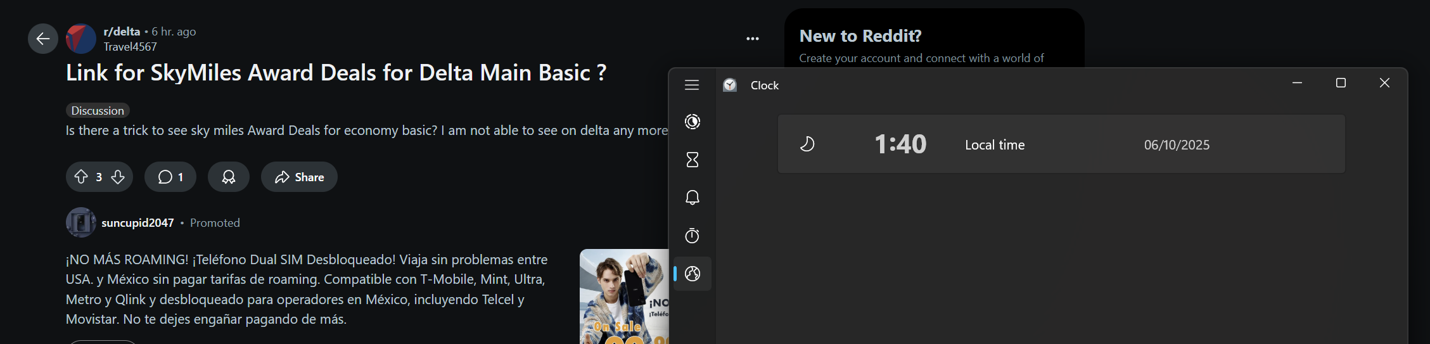Viewport: 1430px width, 344px height.
Task: Minimize the Clock window
Action: point(1297,83)
